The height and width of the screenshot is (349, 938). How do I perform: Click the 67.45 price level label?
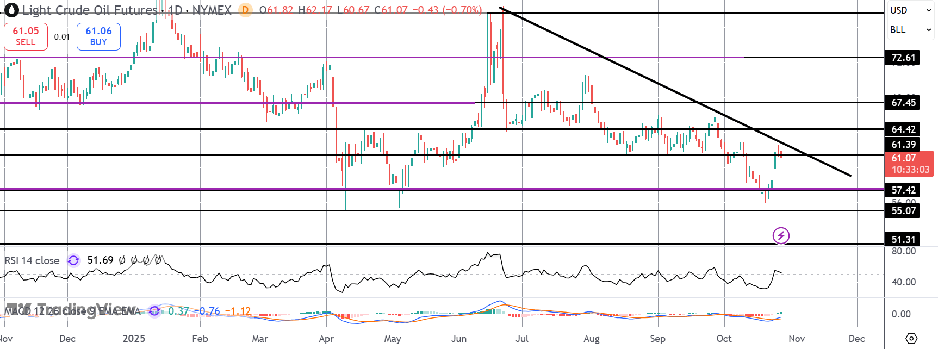pos(903,102)
